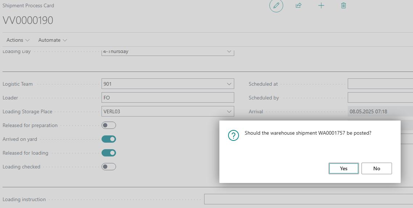Click the Share icon in header
413x208 pixels.
298,6
